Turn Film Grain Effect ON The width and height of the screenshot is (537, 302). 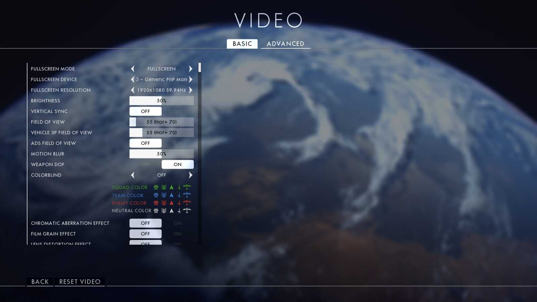click(x=178, y=234)
